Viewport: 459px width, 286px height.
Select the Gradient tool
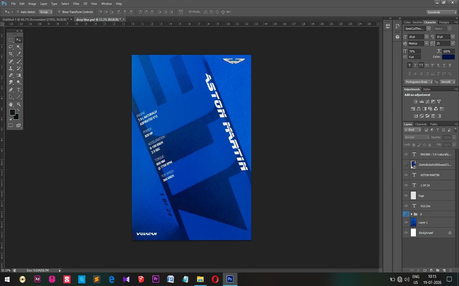[19, 75]
